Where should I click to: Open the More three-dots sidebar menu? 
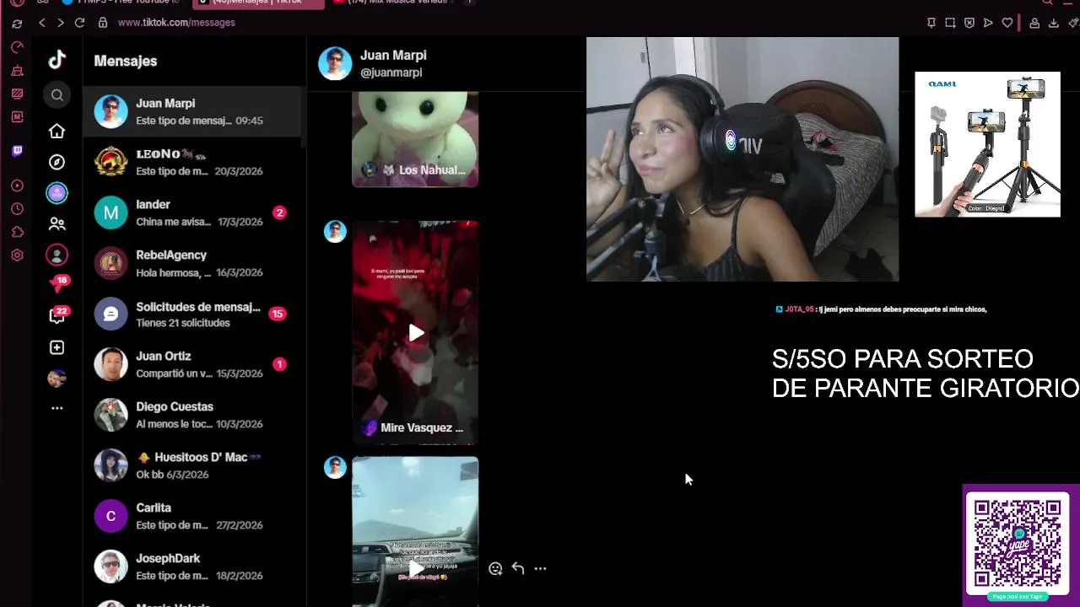coord(57,408)
